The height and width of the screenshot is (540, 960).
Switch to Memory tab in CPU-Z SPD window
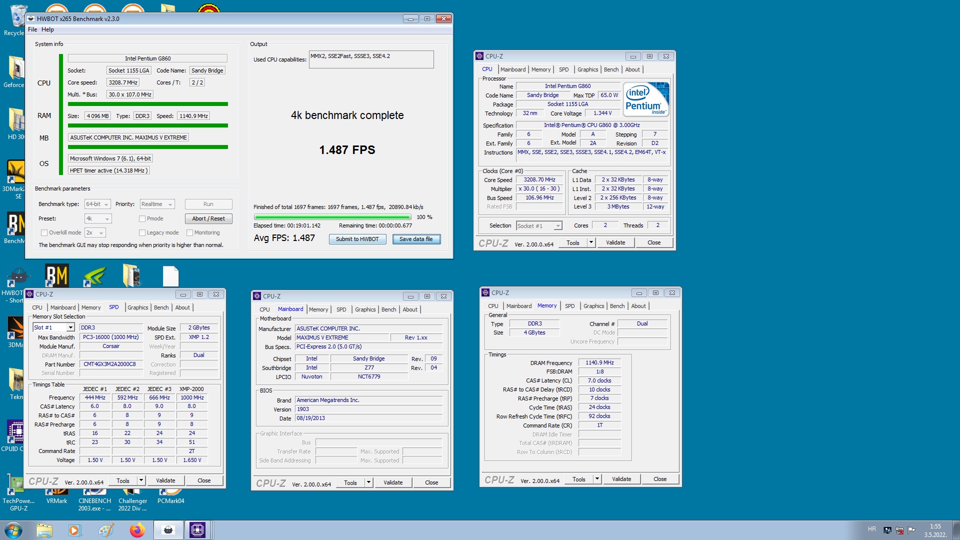[91, 307]
